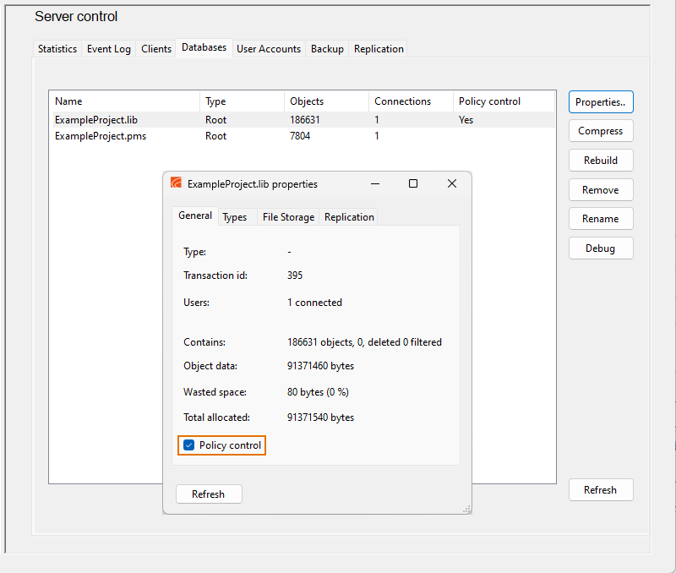
Task: Click the Remove button
Action: [601, 190]
